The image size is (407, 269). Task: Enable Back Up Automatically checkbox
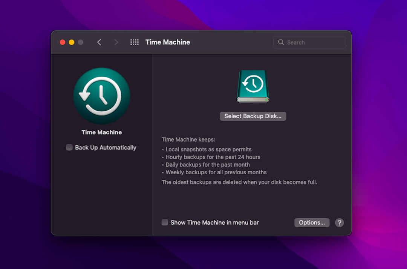[x=69, y=147]
